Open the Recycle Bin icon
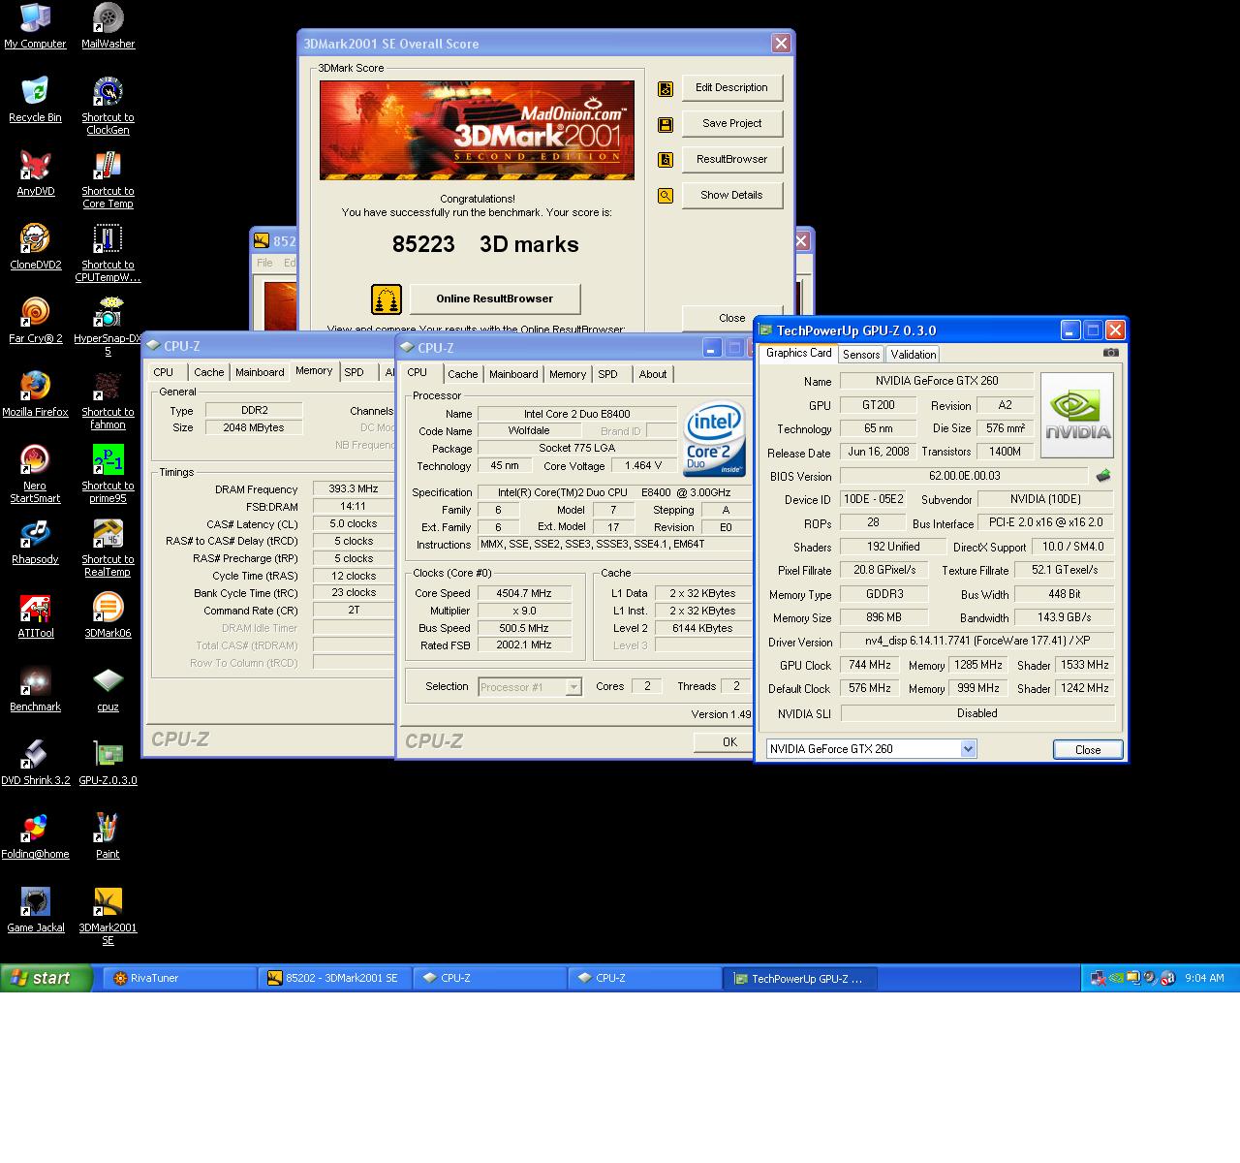 coord(35,100)
